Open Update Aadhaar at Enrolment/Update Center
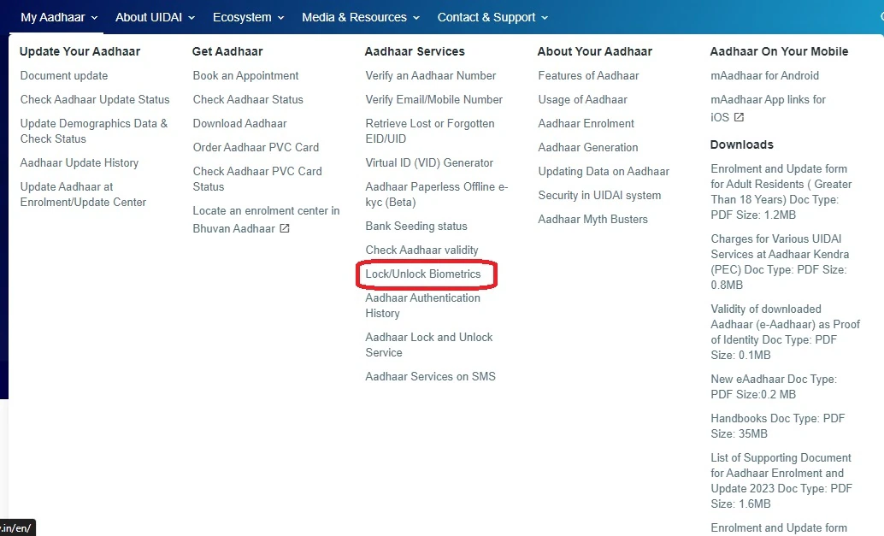Viewport: 884px width, 536px height. point(83,194)
